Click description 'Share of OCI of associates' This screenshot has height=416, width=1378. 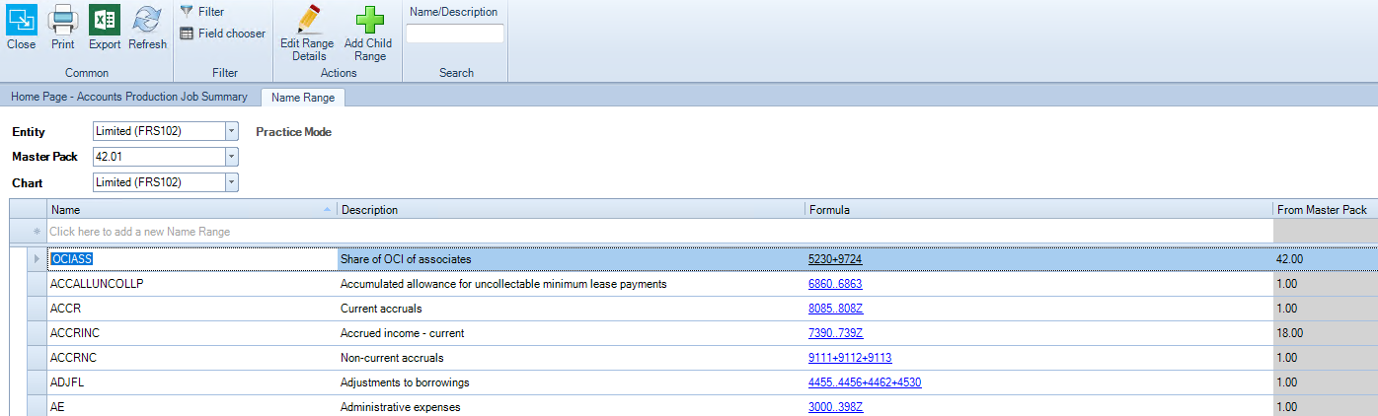[406, 259]
